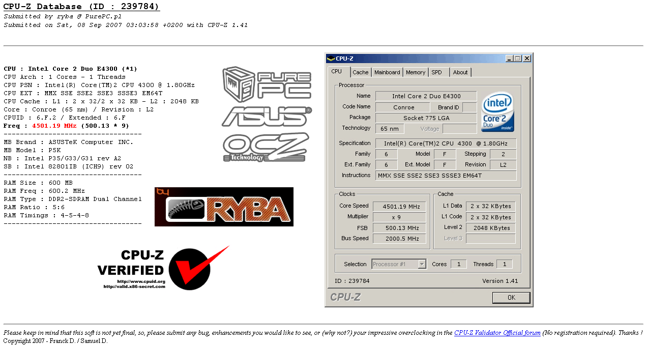Click the red Freq 4501.19 MHz text
The width and height of the screenshot is (646, 346).
[55, 126]
